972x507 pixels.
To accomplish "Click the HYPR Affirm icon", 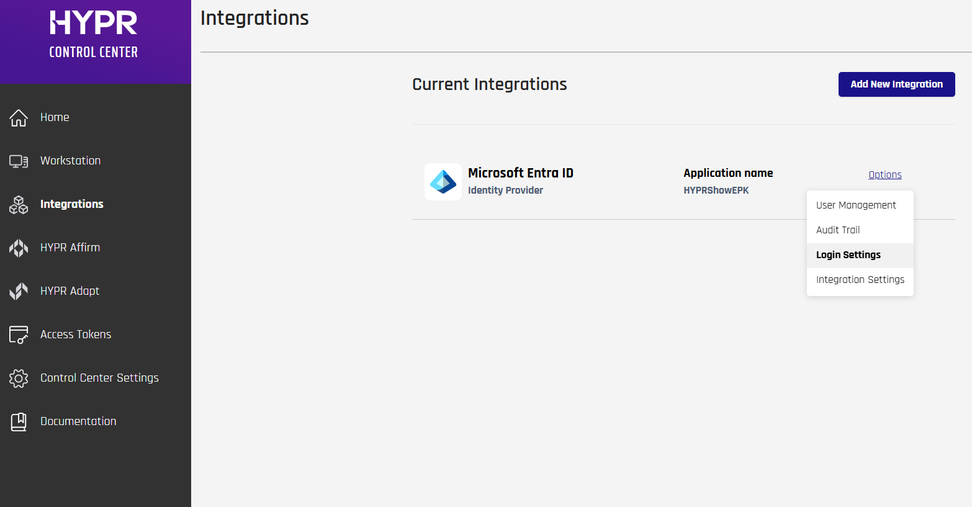I will point(19,248).
